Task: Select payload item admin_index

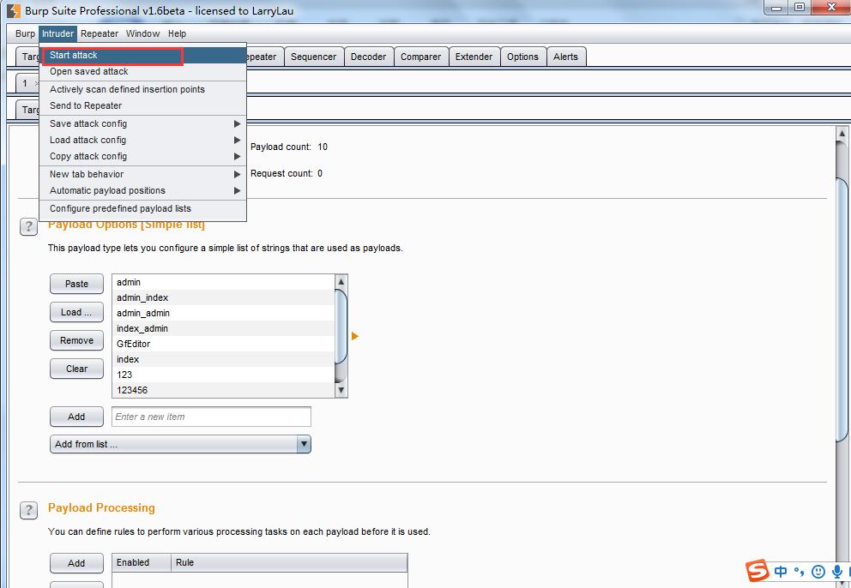Action: coord(224,297)
